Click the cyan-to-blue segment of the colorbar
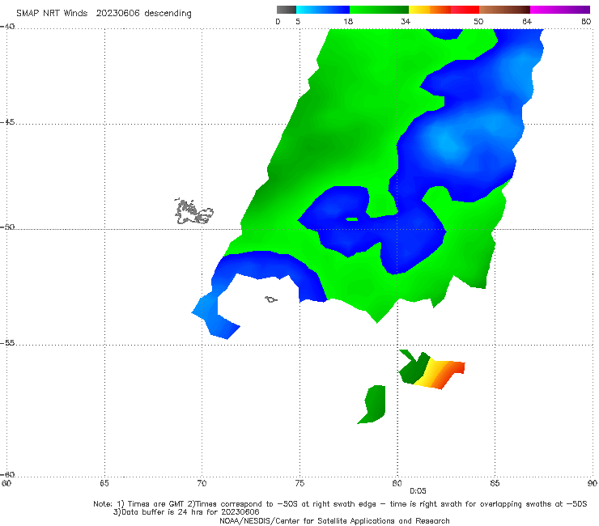 pos(323,10)
